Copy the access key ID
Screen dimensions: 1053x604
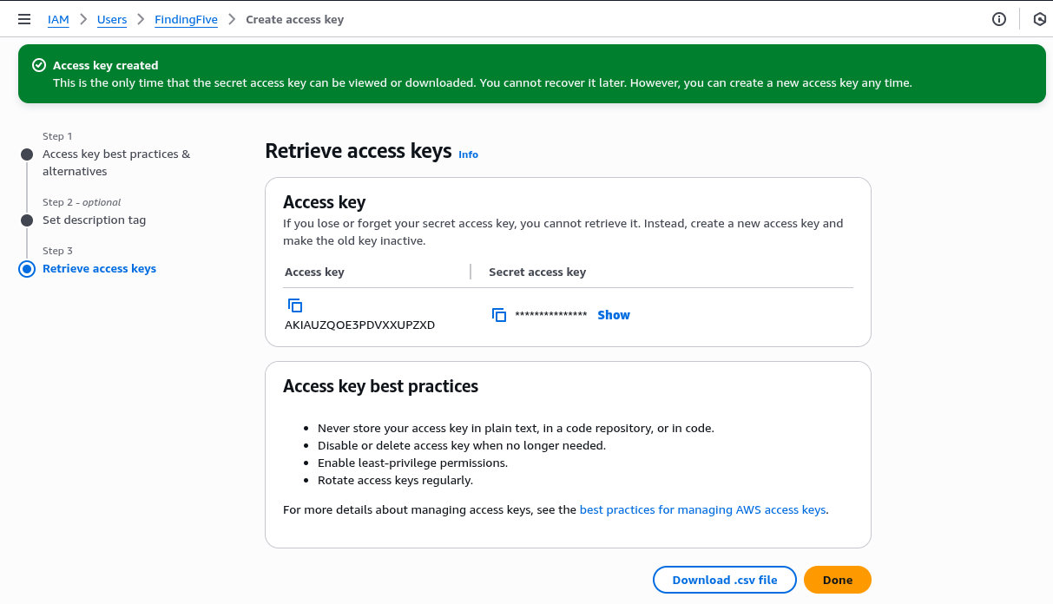295,305
